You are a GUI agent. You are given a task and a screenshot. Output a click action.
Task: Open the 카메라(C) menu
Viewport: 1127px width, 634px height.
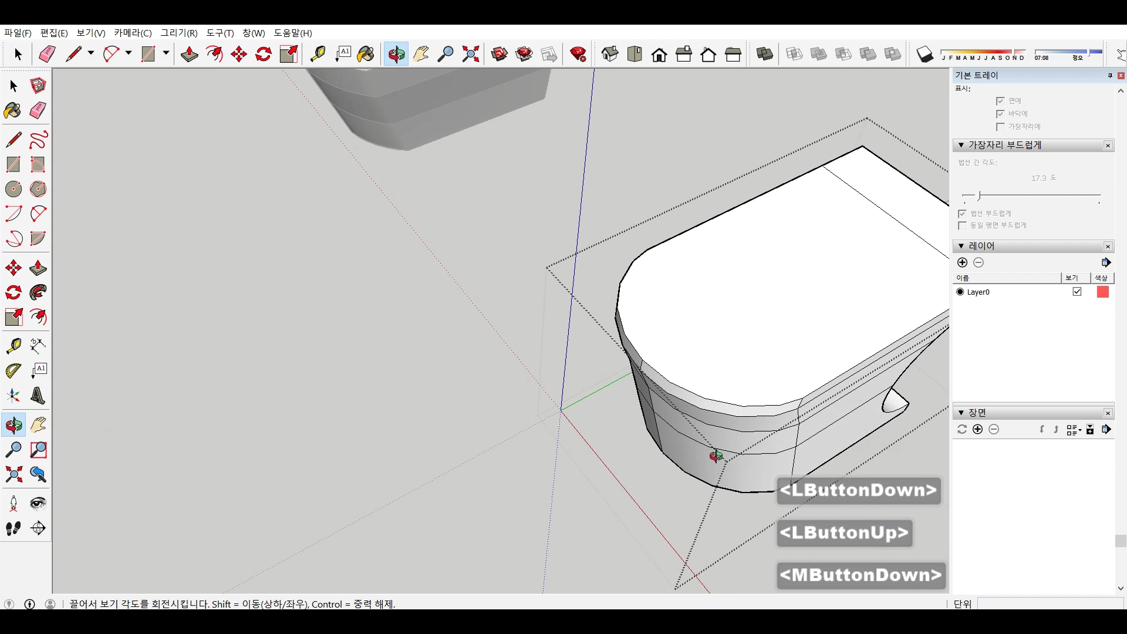pyautogui.click(x=133, y=33)
